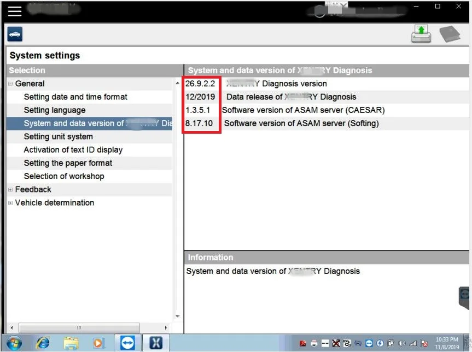Collapse the General tree node

[x=10, y=84]
